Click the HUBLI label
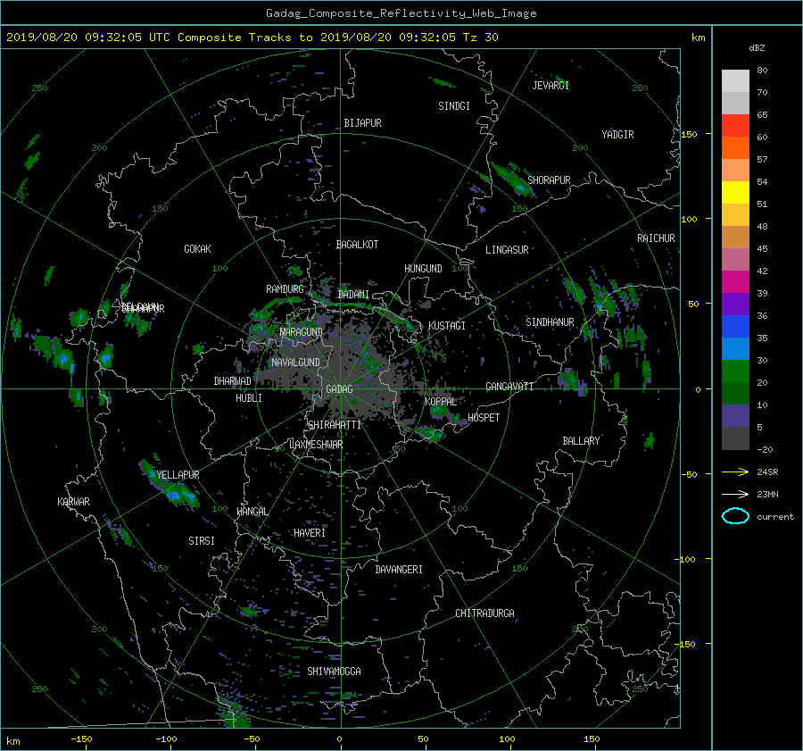The width and height of the screenshot is (803, 751). (248, 397)
